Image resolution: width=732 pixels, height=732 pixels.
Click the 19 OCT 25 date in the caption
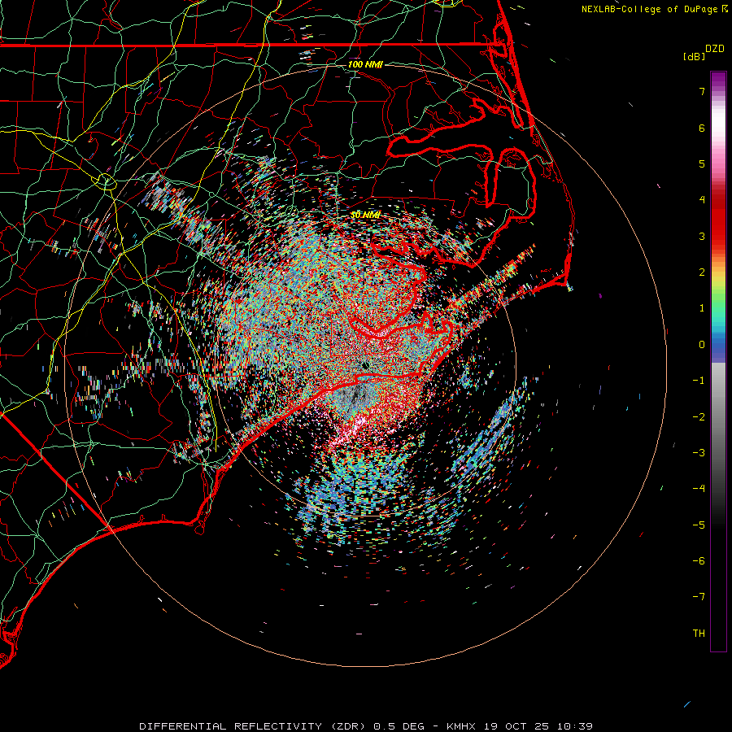[x=518, y=726]
